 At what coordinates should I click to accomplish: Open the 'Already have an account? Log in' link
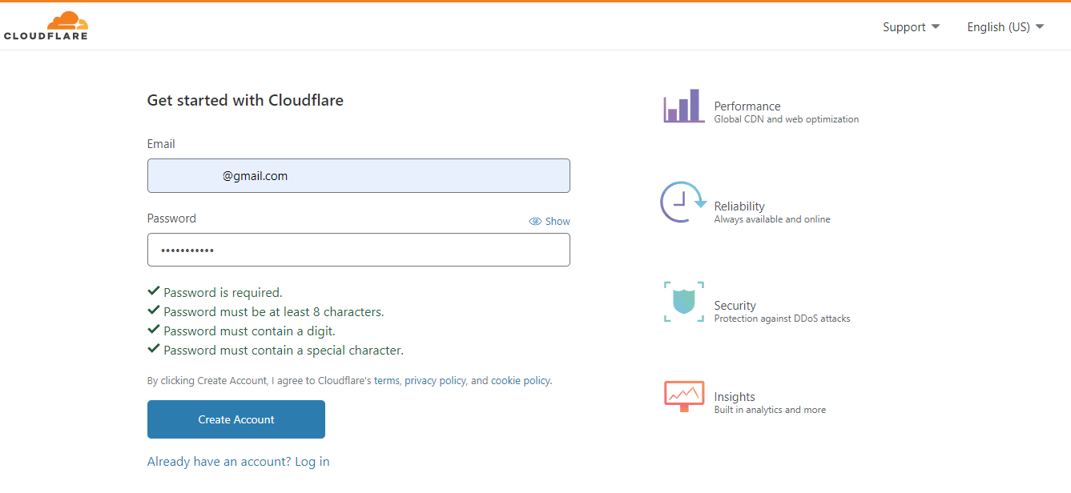click(x=238, y=462)
